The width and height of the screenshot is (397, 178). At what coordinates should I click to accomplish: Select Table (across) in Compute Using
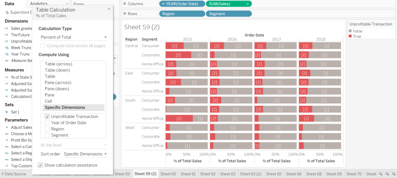click(59, 64)
